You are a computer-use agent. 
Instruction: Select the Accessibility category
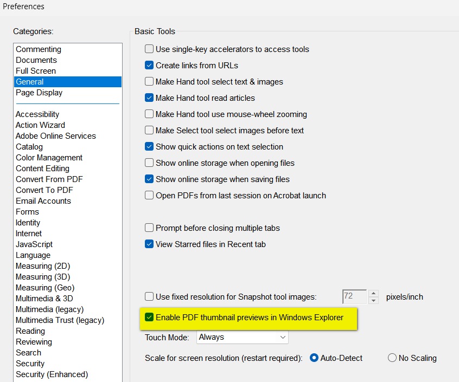point(37,114)
